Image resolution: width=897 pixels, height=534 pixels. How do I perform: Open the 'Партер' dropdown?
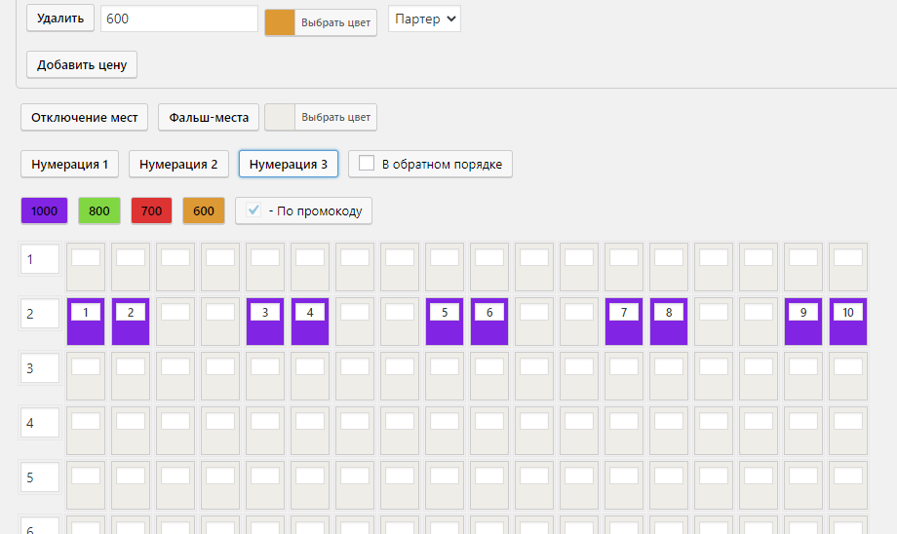pyautogui.click(x=424, y=19)
